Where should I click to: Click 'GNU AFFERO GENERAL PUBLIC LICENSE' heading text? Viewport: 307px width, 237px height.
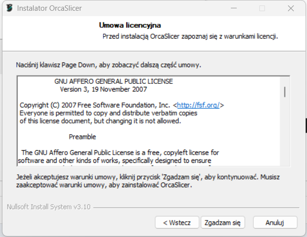pyautogui.click(x=114, y=81)
